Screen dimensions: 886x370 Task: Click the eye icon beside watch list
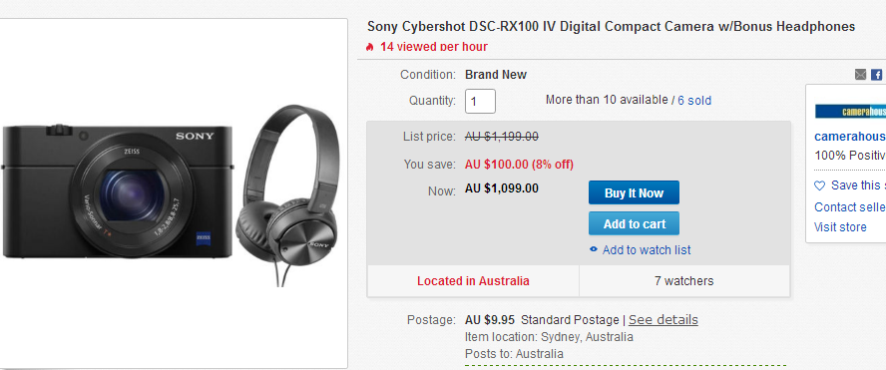(594, 249)
